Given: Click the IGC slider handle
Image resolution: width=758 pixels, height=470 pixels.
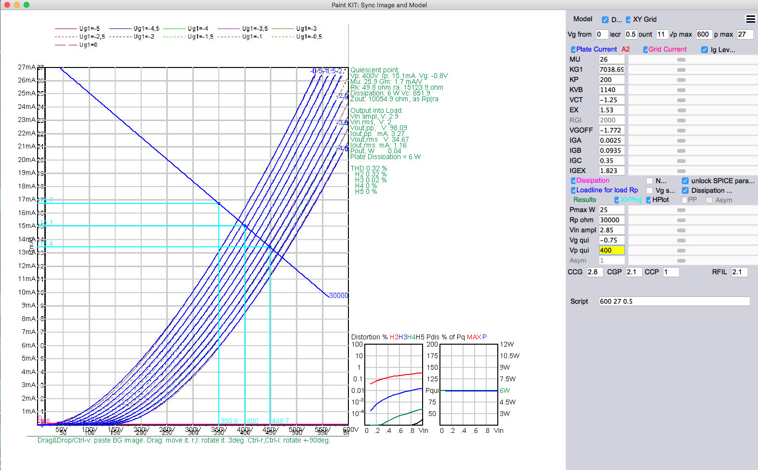Looking at the screenshot, I should 681,161.
